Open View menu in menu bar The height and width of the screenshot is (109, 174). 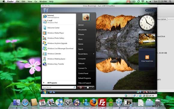[30, 2]
